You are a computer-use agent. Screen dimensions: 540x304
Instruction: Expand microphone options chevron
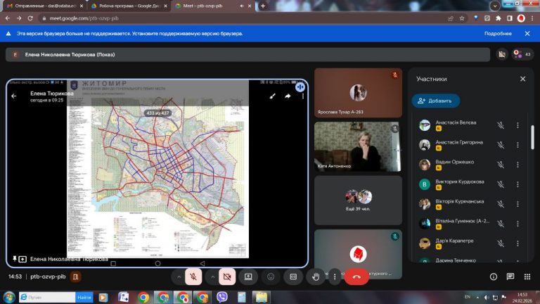(x=179, y=277)
